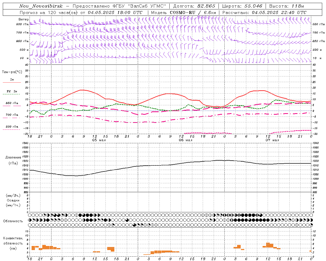
Task: Click the date label 06 мая
Action: click(x=185, y=140)
